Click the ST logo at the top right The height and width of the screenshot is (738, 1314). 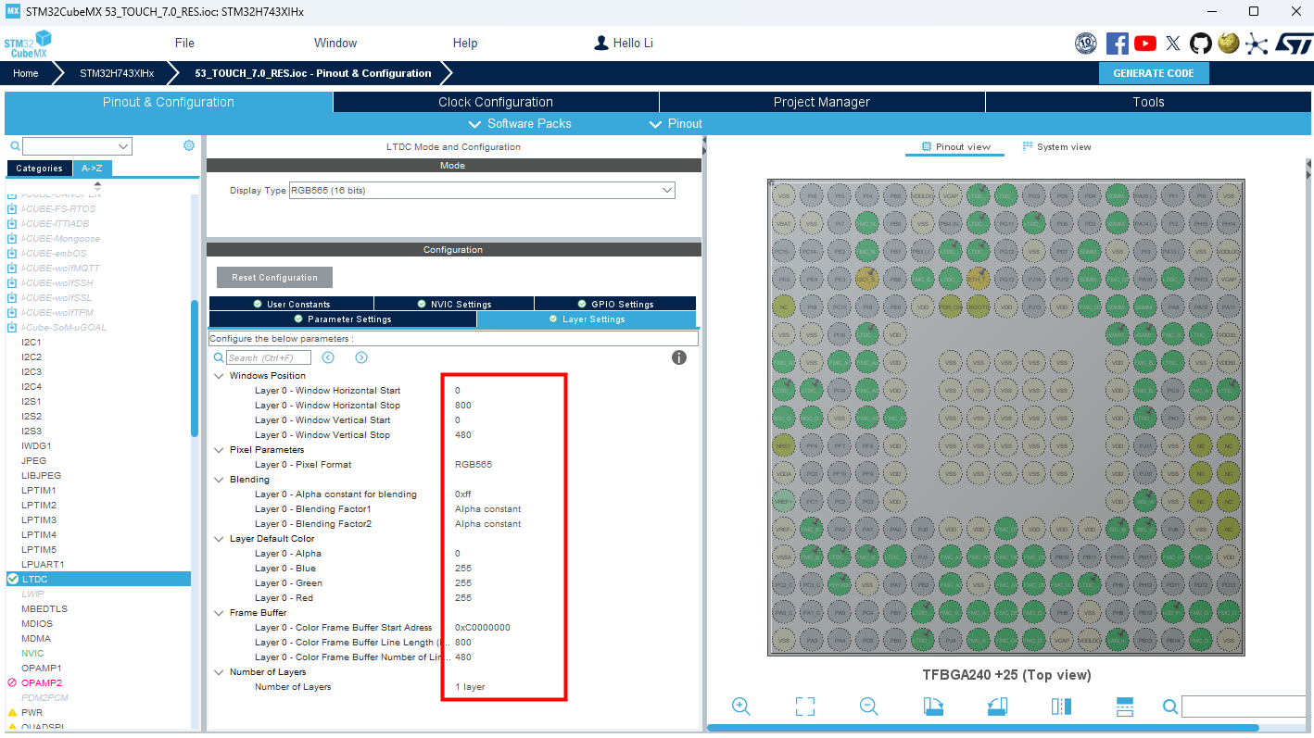(1294, 43)
